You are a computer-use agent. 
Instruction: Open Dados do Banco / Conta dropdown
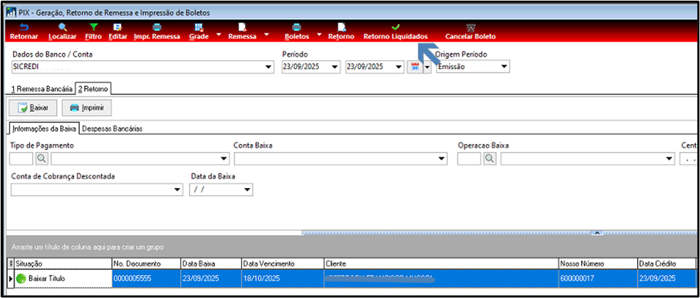coord(268,67)
